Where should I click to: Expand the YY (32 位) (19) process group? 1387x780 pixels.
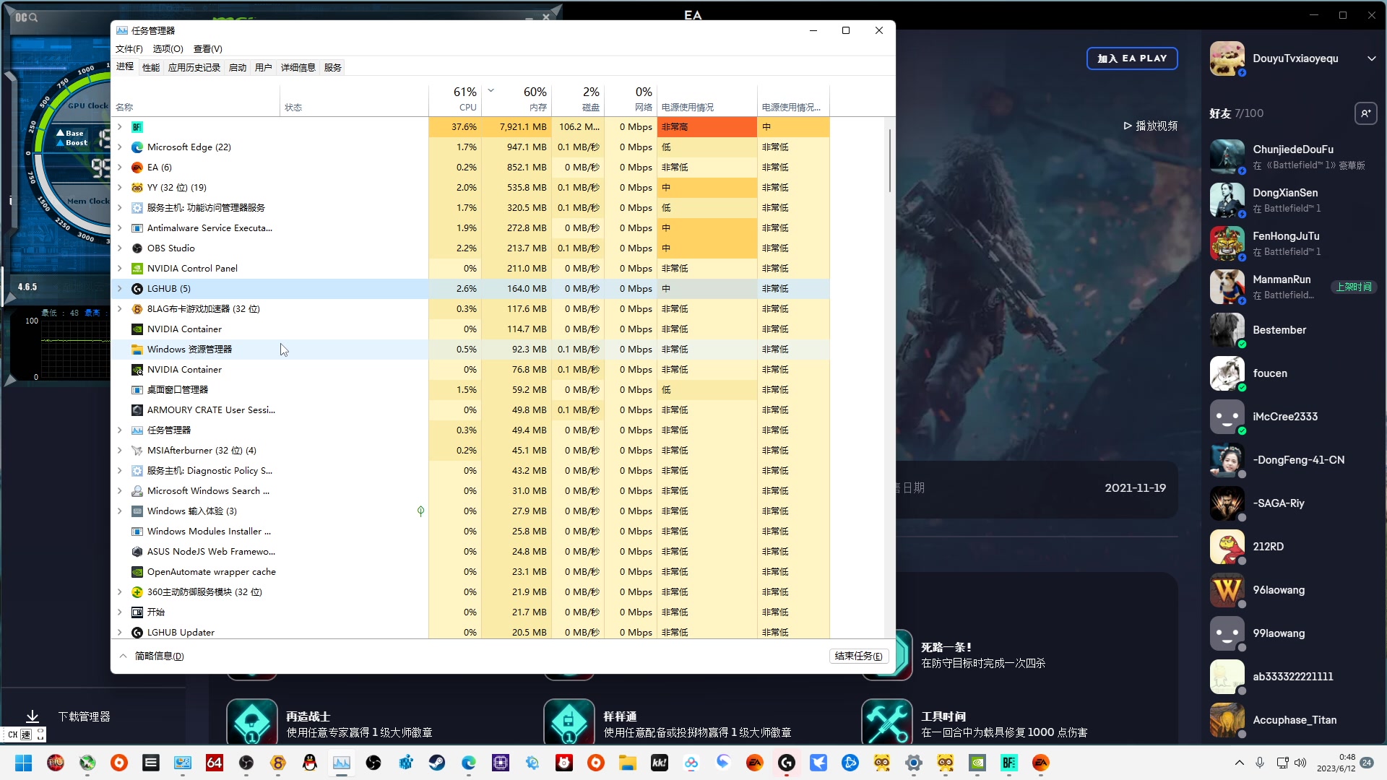pyautogui.click(x=120, y=188)
